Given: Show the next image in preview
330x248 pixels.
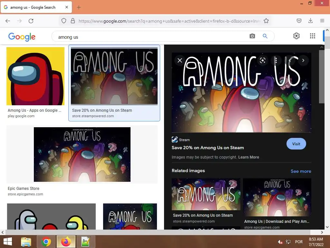Looking at the screenshot, I should click(303, 60).
